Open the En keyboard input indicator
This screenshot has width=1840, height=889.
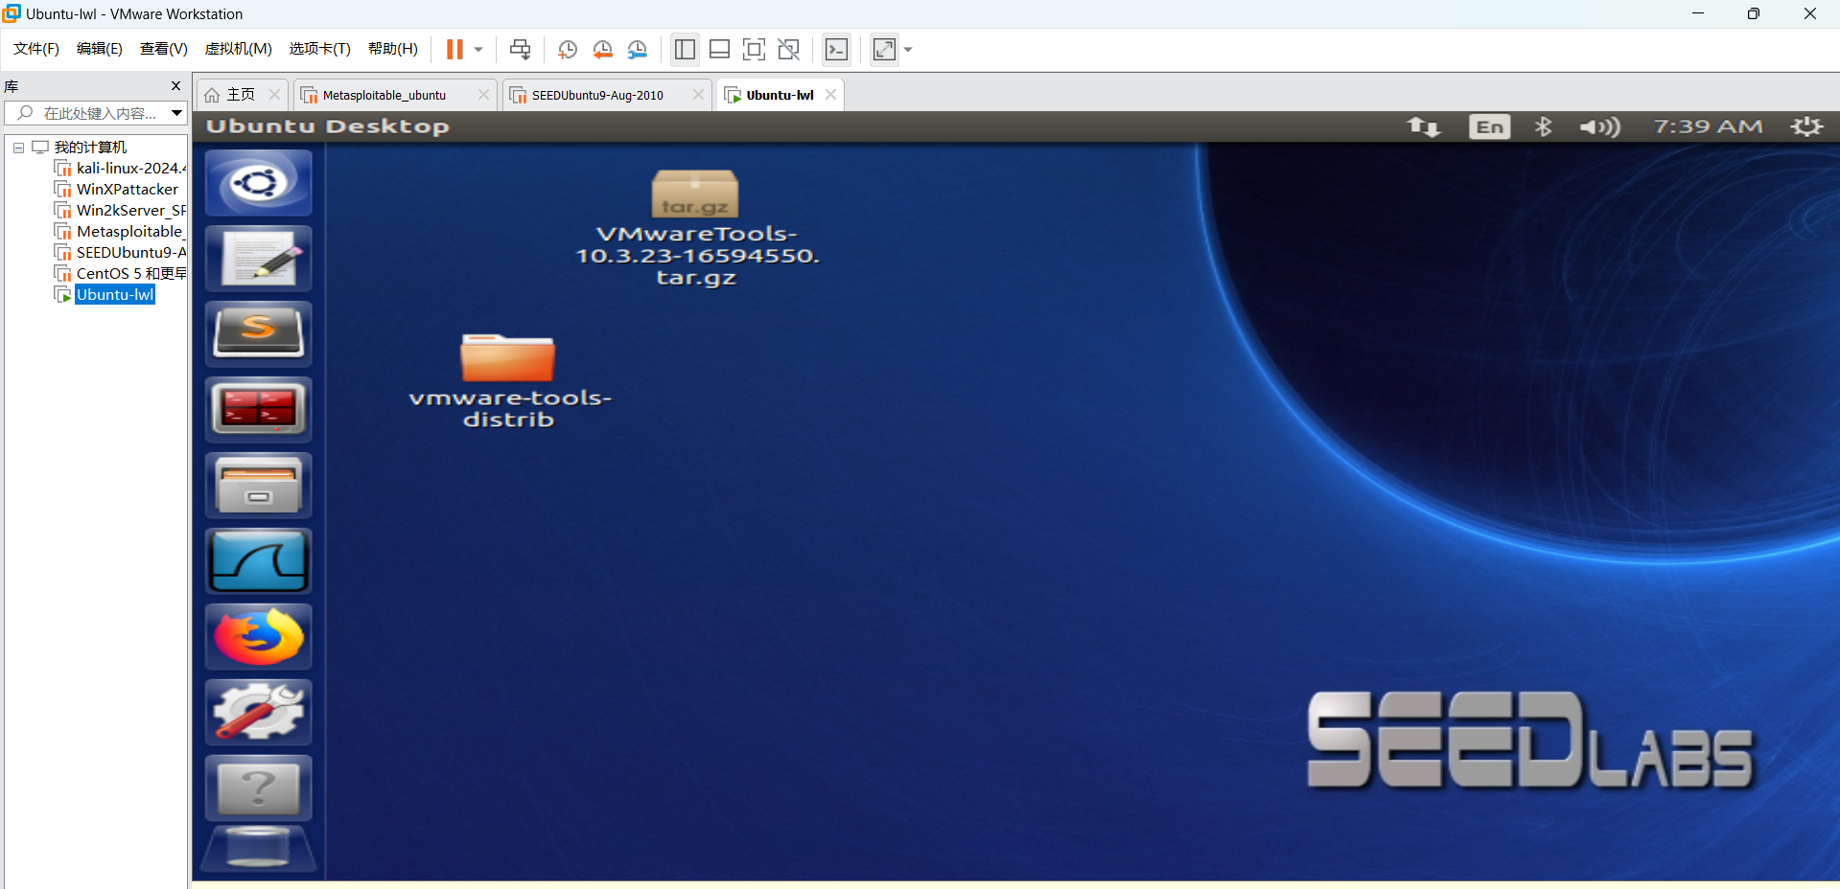(x=1489, y=126)
